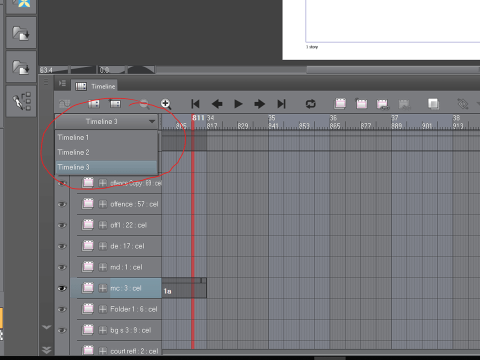This screenshot has height=360, width=480.
Task: Step to the next frame
Action: click(259, 104)
